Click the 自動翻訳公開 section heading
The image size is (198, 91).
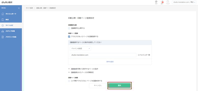(72, 25)
